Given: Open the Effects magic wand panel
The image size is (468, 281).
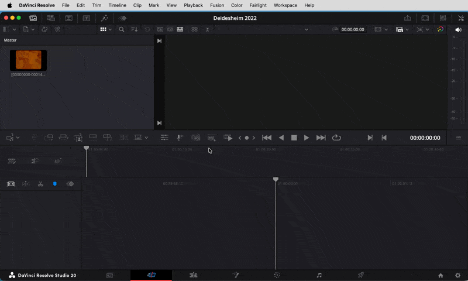Looking at the screenshot, I should 104,18.
